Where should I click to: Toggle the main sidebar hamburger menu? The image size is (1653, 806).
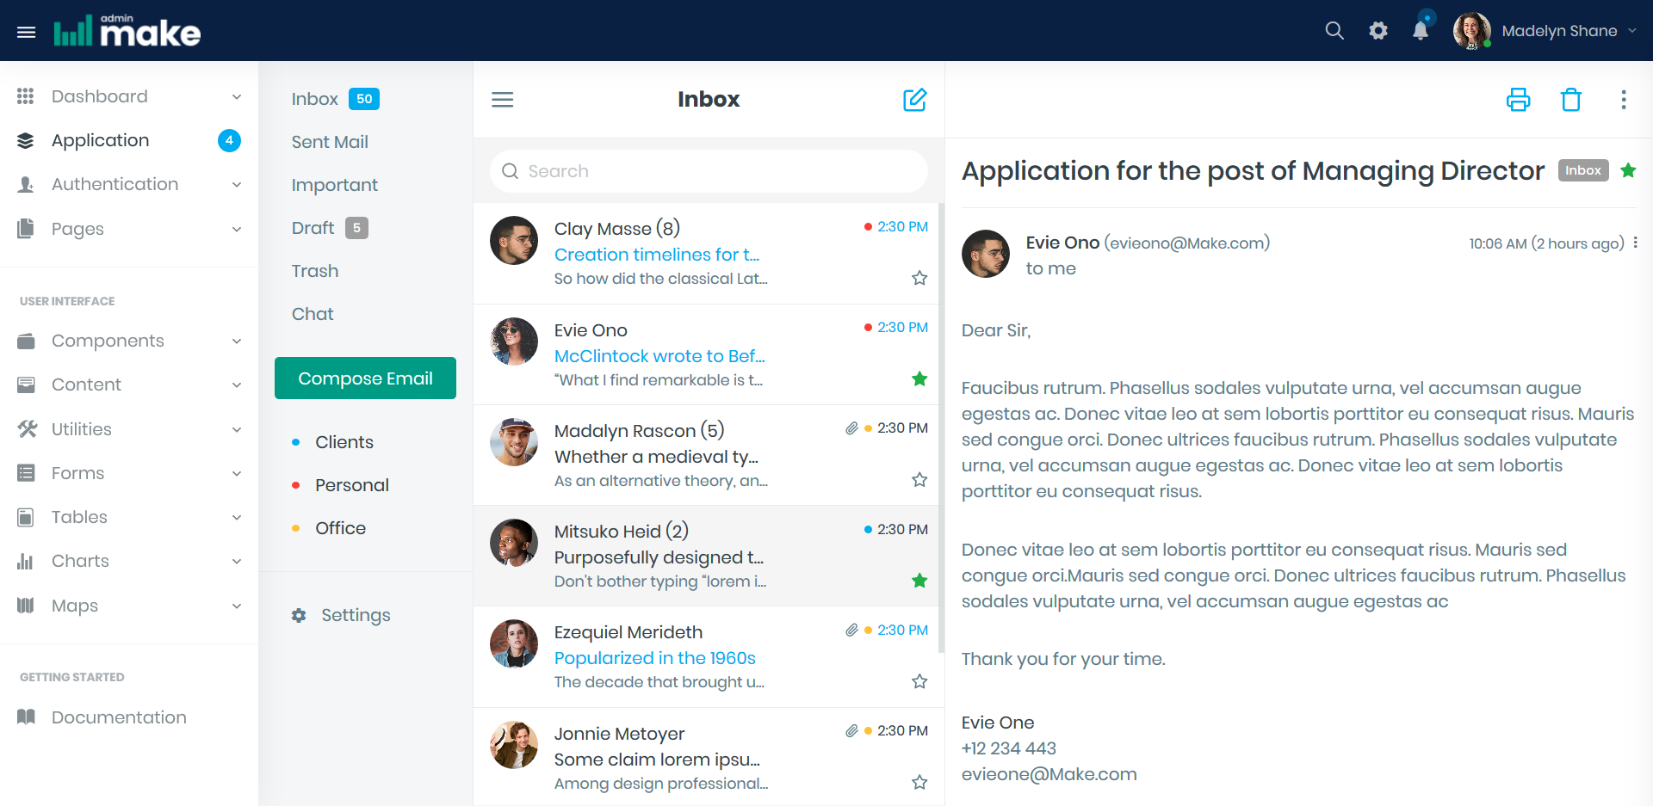27,32
